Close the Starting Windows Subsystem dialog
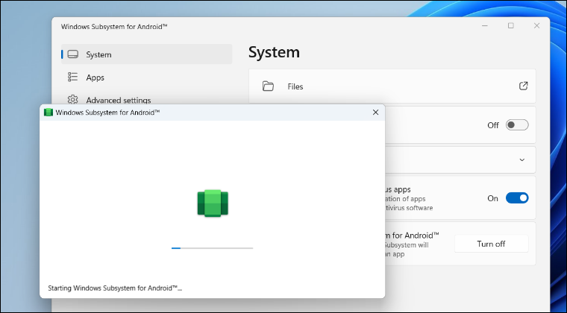Viewport: 567px width, 313px height. click(x=375, y=113)
